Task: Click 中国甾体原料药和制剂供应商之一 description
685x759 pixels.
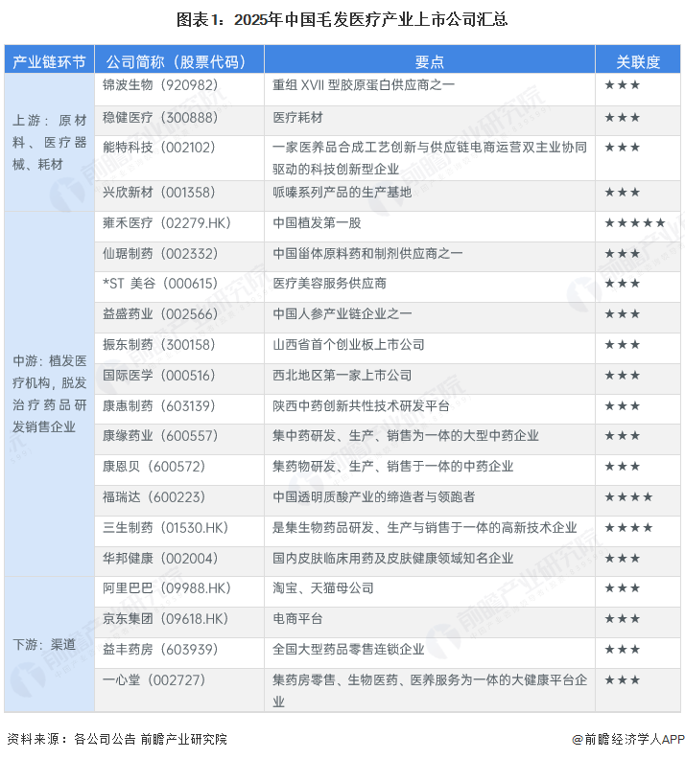Action: point(367,254)
